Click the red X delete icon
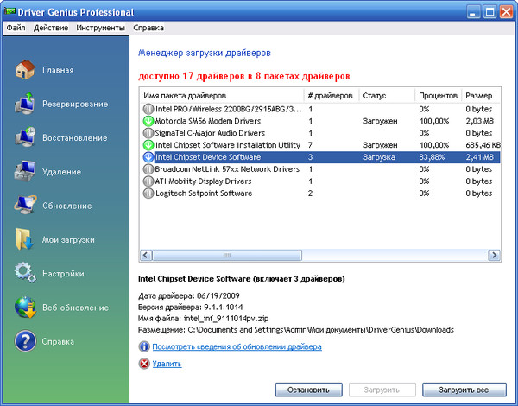The image size is (518, 406). click(x=144, y=364)
